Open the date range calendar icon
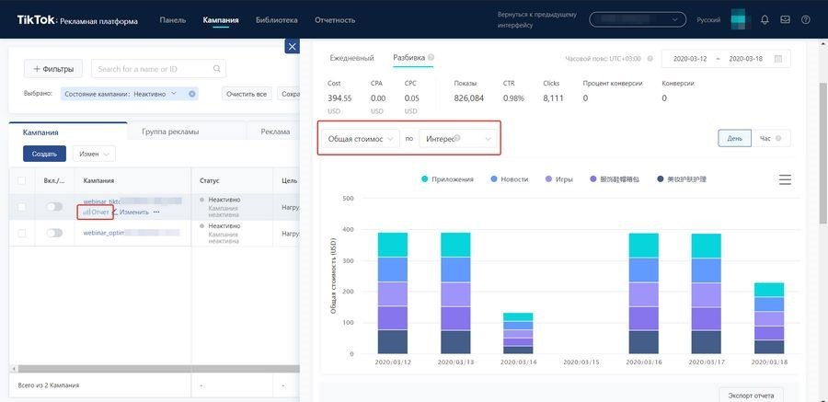 click(x=777, y=59)
